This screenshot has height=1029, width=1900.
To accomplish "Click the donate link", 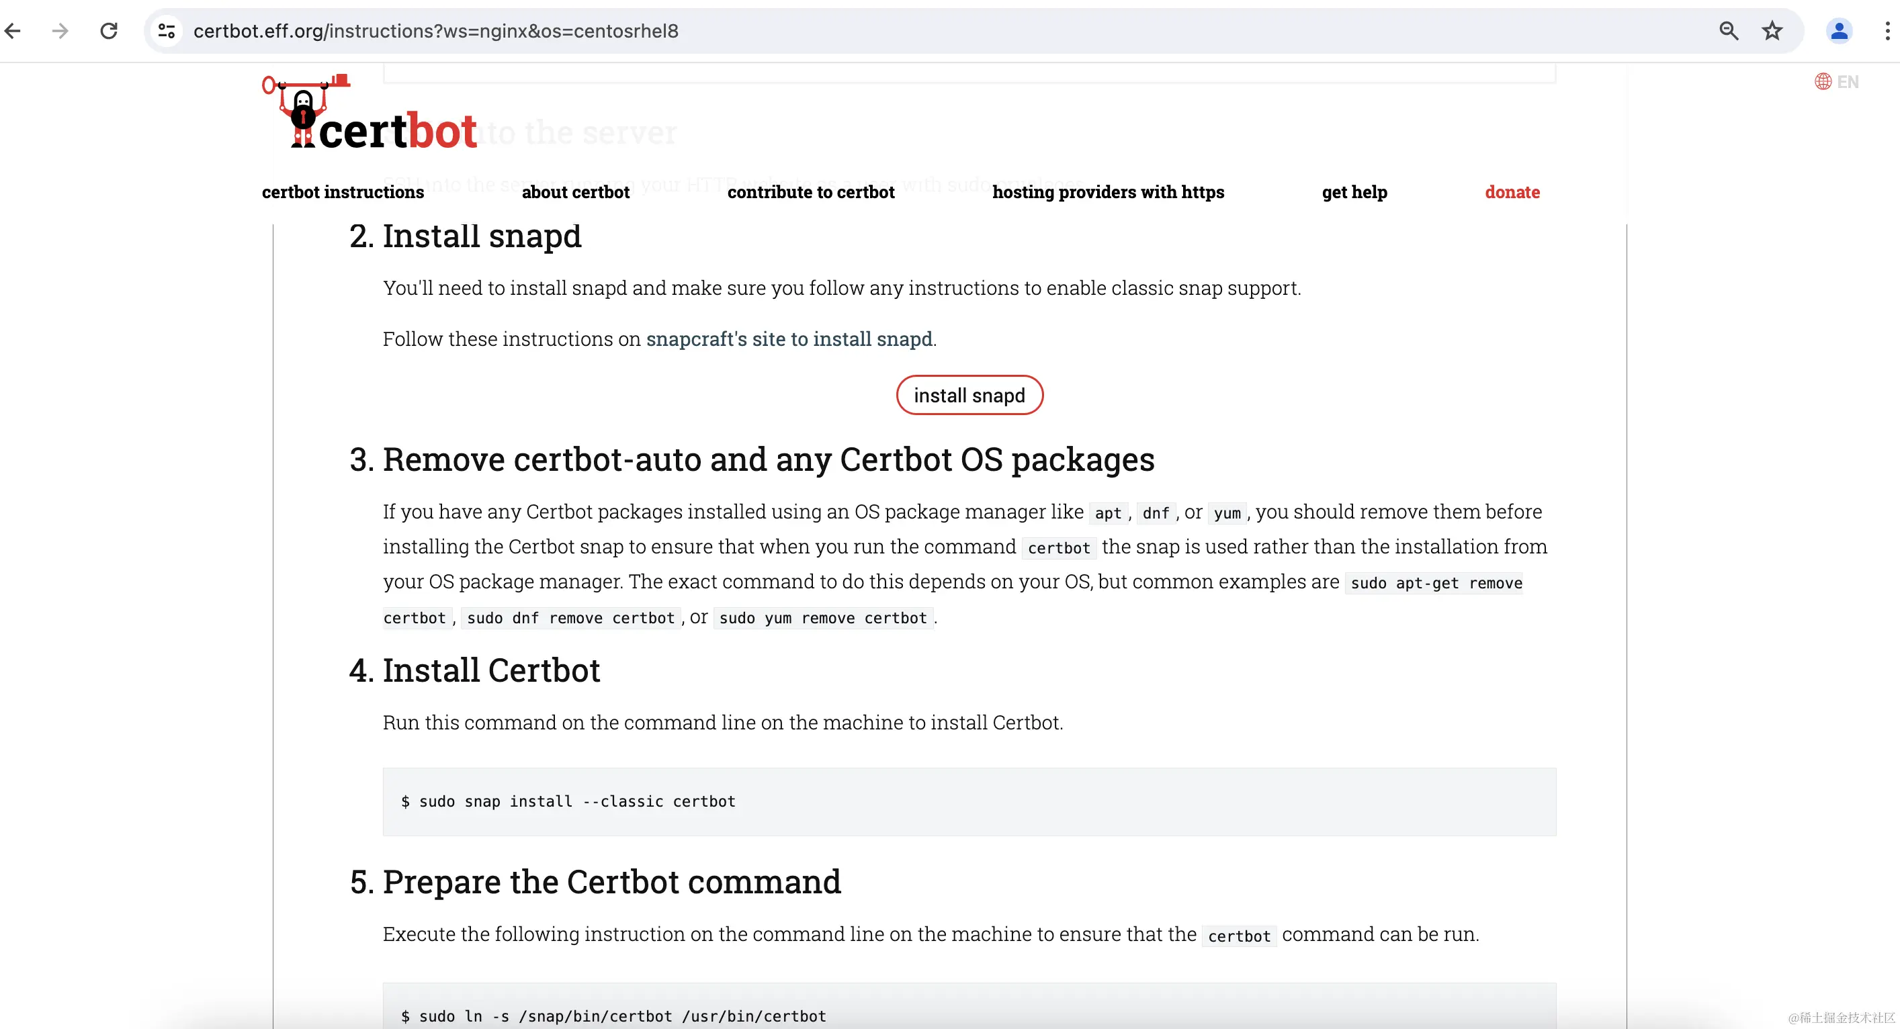I will (1512, 193).
